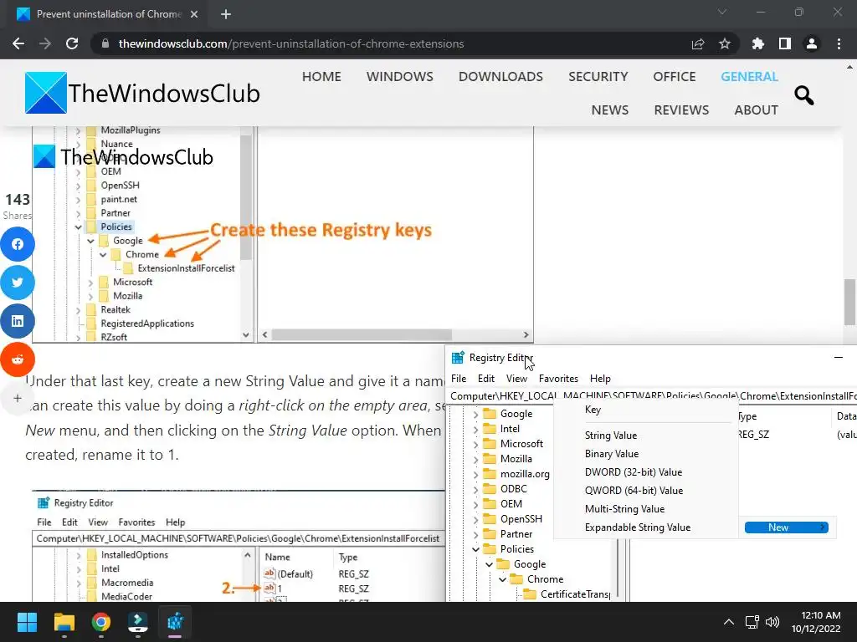The width and height of the screenshot is (857, 642).
Task: Click the Chrome address bar URL
Action: point(290,43)
